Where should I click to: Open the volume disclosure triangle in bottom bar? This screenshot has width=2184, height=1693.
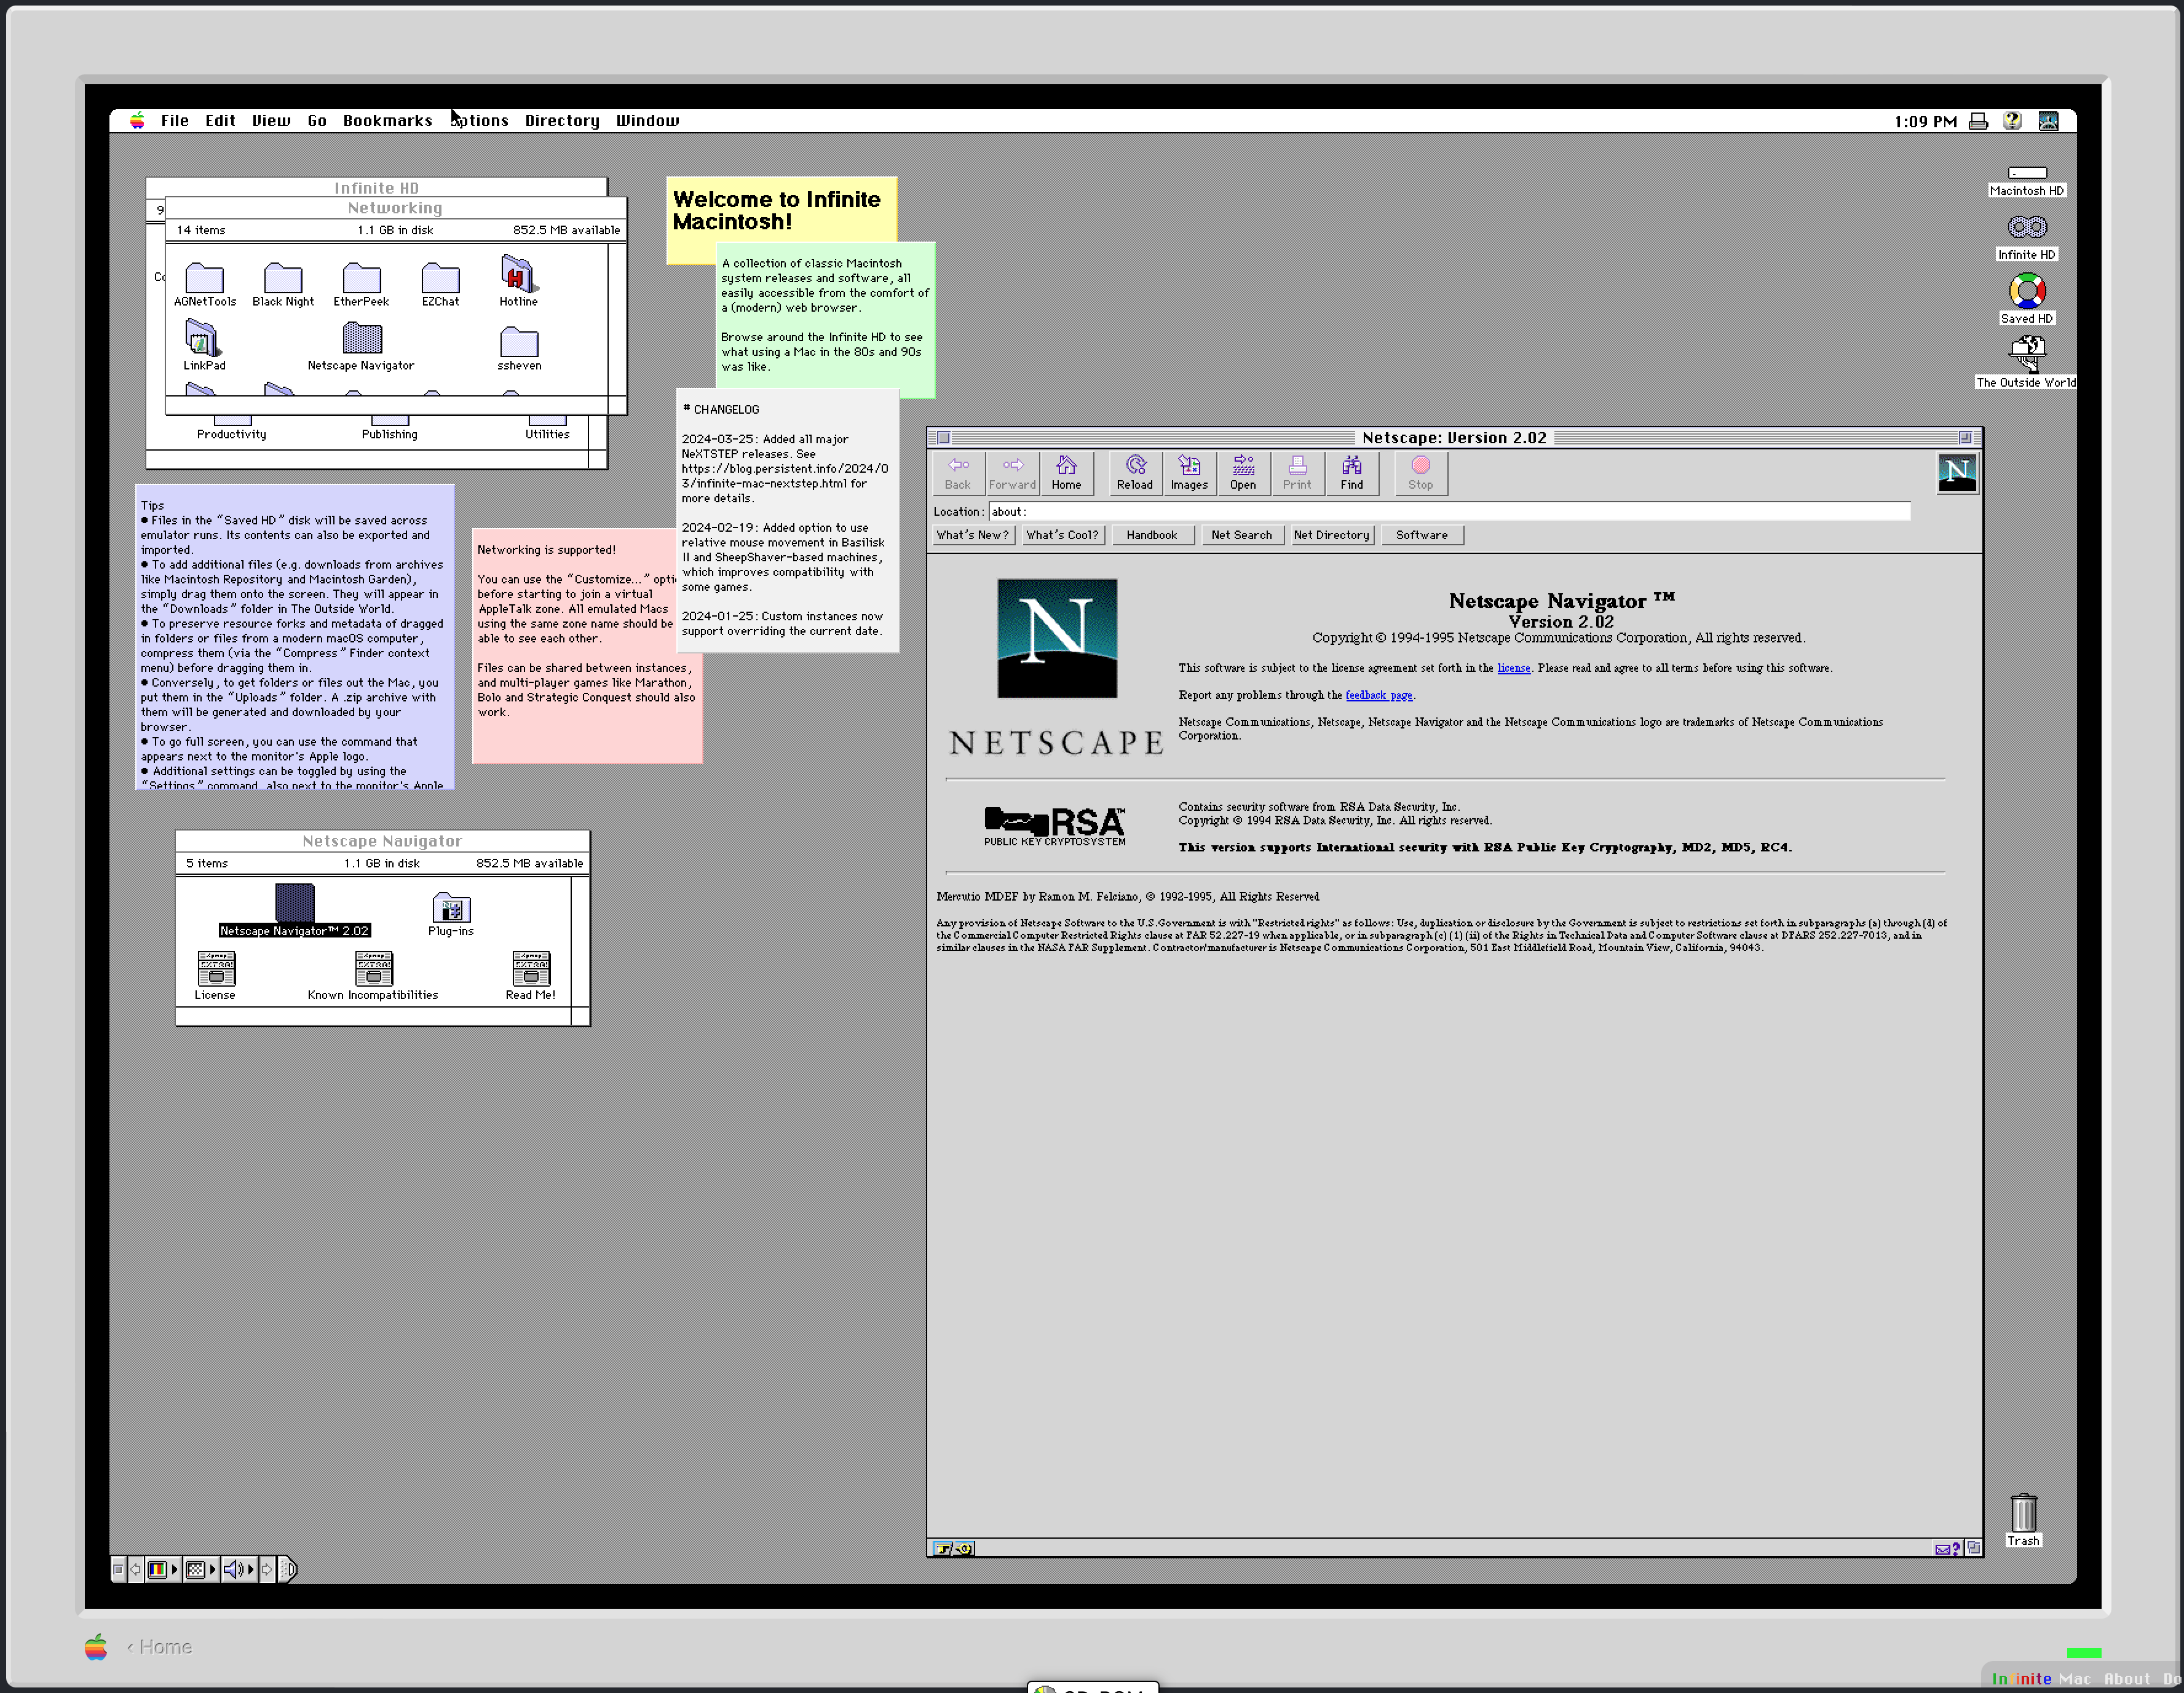click(252, 1569)
